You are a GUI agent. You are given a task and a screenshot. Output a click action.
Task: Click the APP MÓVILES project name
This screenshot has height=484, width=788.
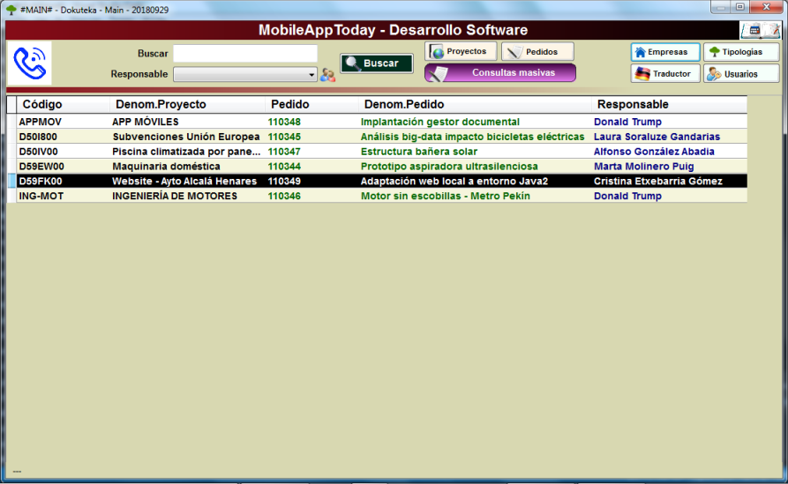tap(146, 122)
